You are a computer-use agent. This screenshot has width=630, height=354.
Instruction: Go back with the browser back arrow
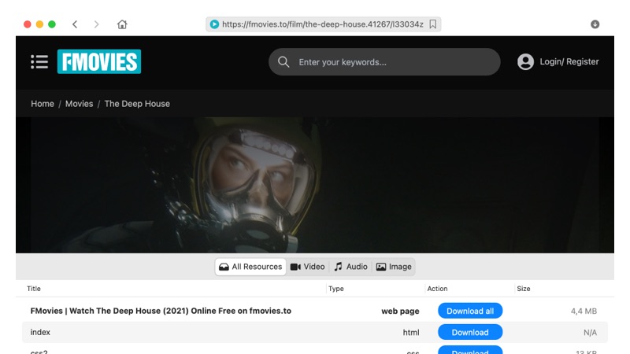pyautogui.click(x=75, y=24)
